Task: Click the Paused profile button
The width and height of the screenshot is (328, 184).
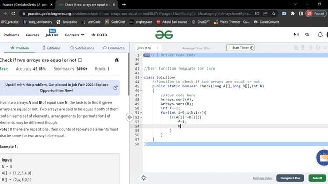Action: tap(316, 14)
